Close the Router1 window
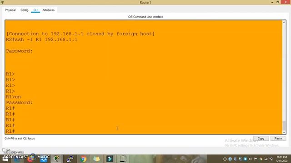This screenshot has width=291, height=163. pos(286,2)
